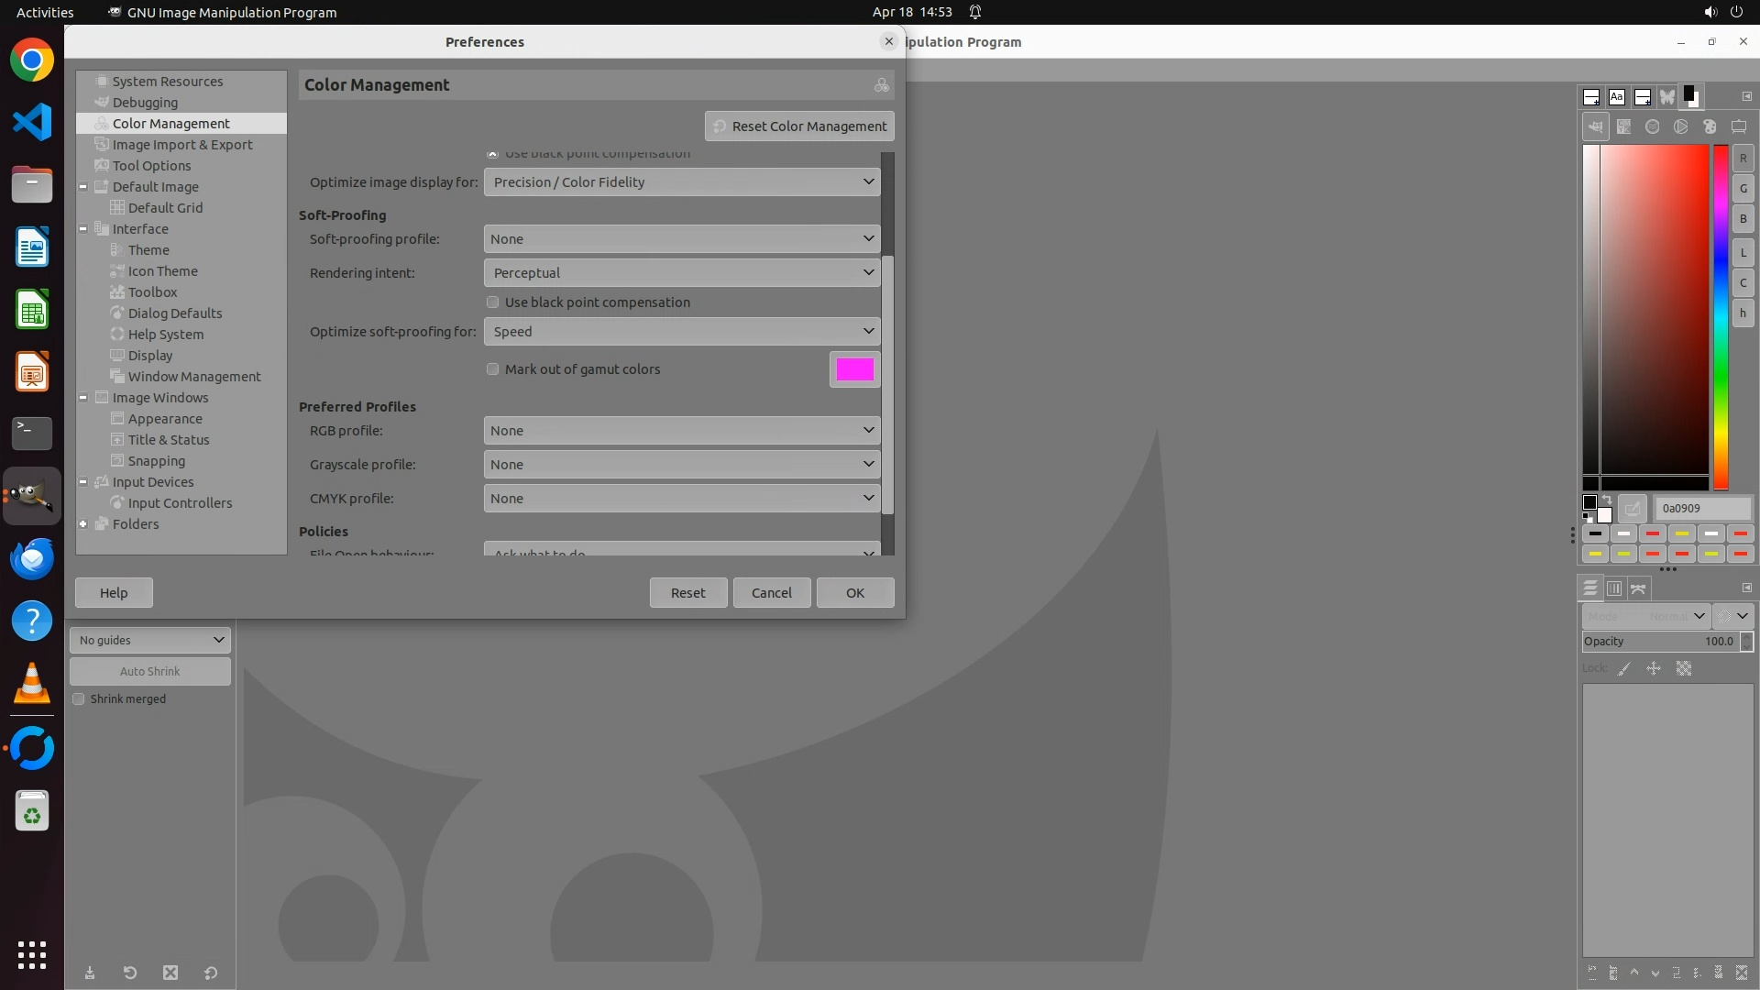Launch Thunderbird from the dock

(x=32, y=558)
